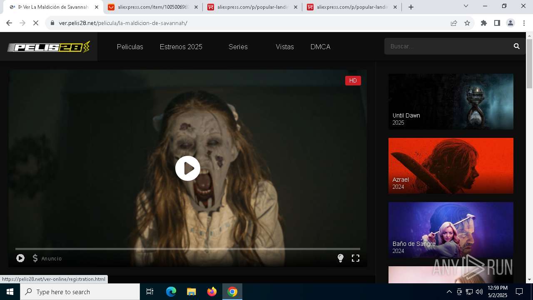The width and height of the screenshot is (533, 300).
Task: Open a new tab with the plus button
Action: (411, 7)
